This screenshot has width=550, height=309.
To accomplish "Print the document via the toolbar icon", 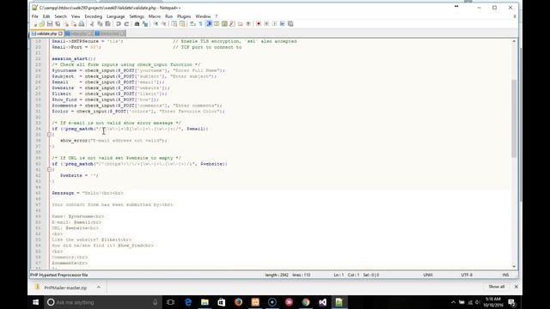I will [82, 24].
